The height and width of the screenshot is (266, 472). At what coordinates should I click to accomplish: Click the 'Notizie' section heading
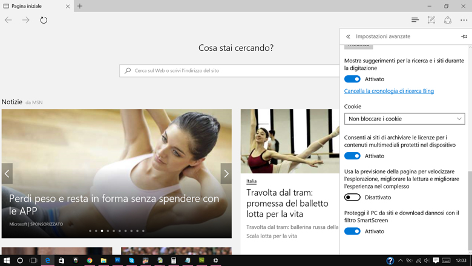coord(12,102)
